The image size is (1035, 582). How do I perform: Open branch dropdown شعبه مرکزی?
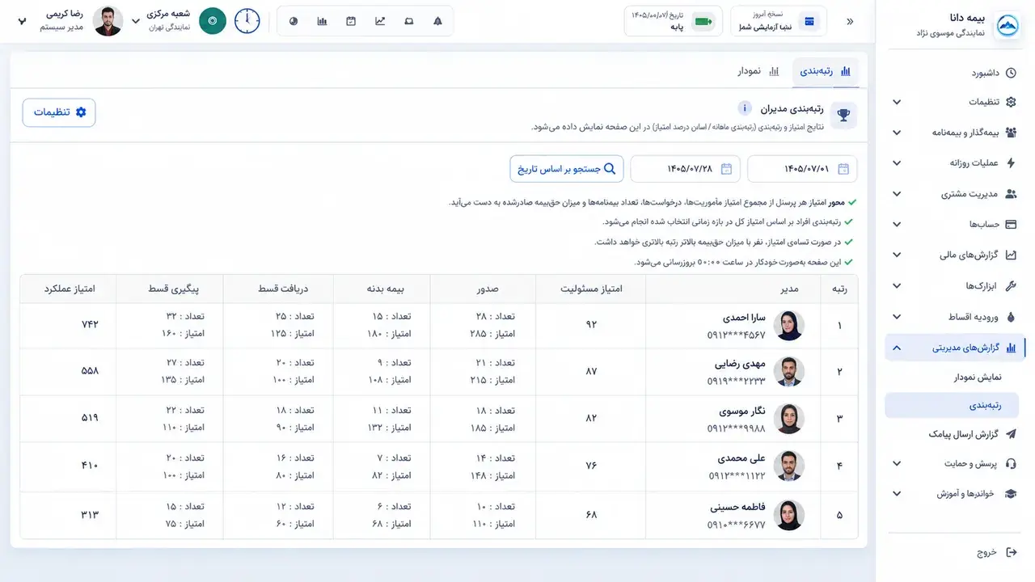(x=160, y=20)
